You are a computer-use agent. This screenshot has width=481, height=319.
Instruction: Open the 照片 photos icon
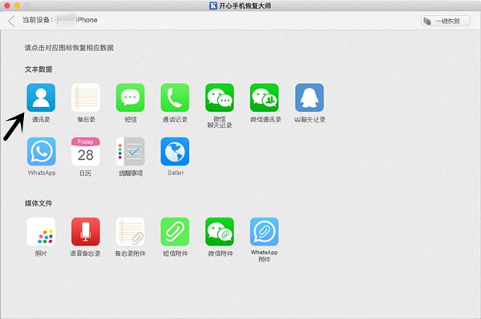41,232
